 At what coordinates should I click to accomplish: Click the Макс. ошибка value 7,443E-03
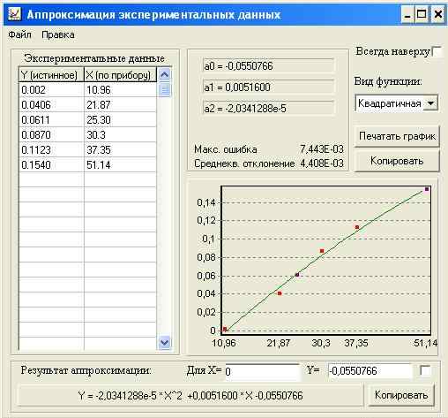[322, 149]
